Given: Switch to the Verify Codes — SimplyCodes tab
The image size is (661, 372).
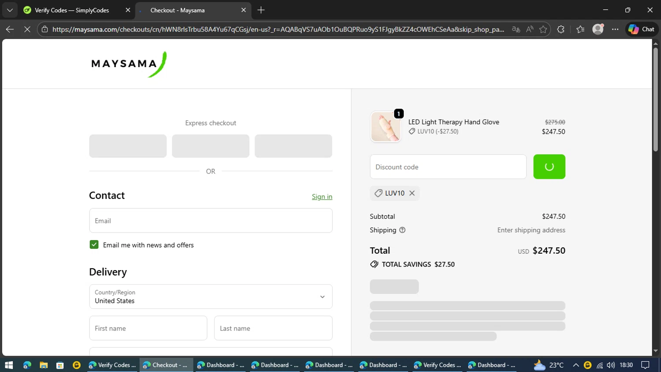Looking at the screenshot, I should 71,10.
